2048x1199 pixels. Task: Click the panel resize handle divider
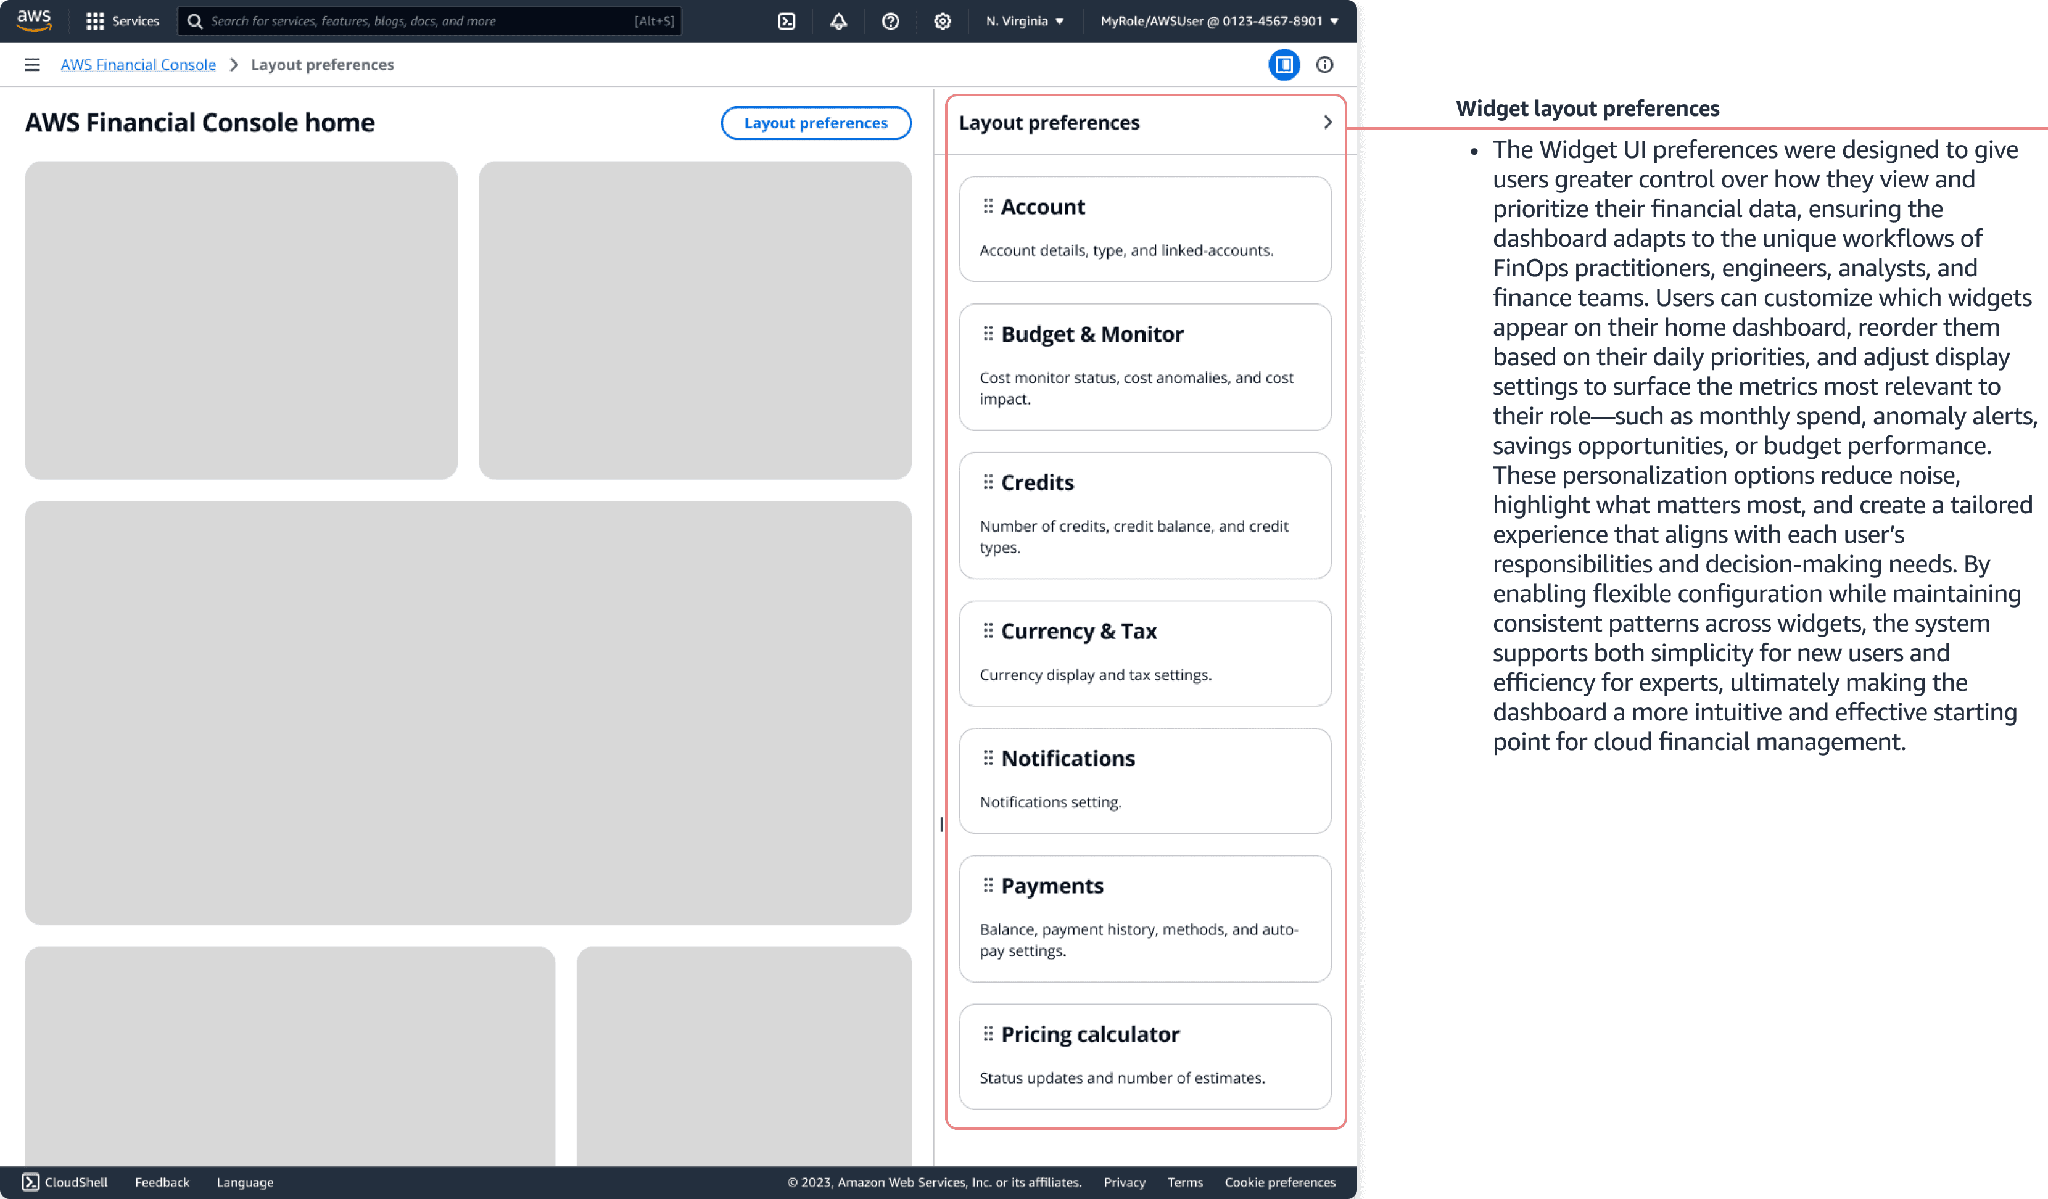pyautogui.click(x=941, y=825)
